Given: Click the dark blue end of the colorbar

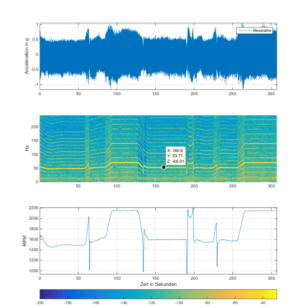Looking at the screenshot, I should point(43,294).
